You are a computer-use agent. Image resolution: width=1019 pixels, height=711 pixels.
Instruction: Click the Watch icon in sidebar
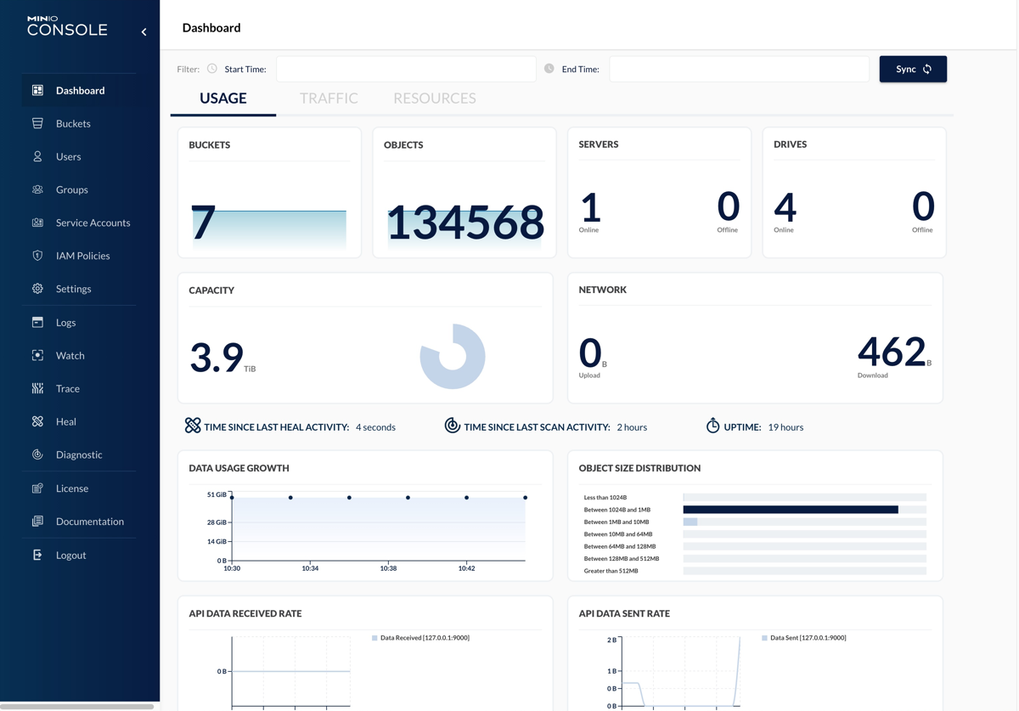37,355
